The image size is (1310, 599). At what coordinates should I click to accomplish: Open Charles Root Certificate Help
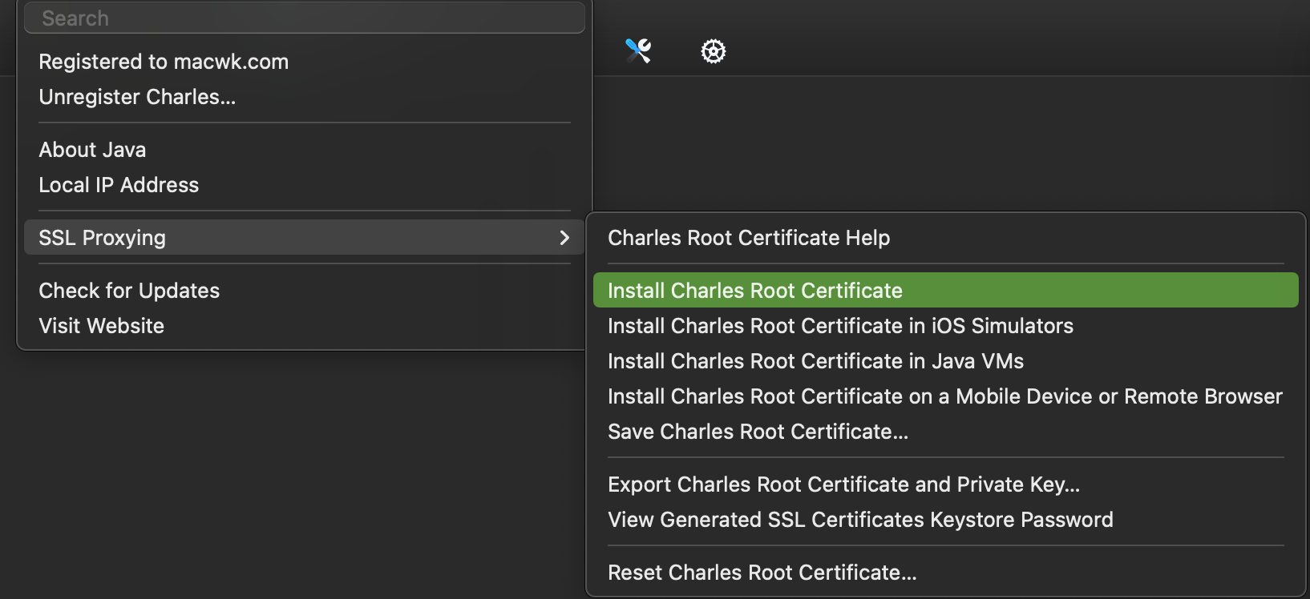(x=946, y=238)
